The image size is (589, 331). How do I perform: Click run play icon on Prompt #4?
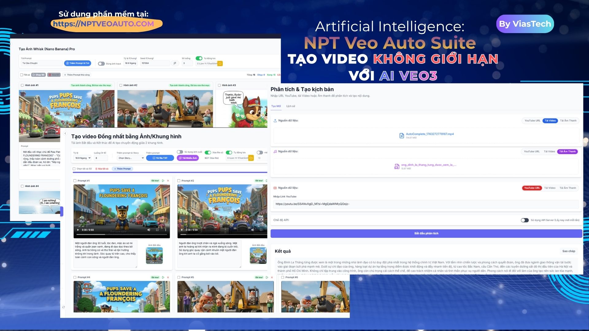[x=163, y=277]
